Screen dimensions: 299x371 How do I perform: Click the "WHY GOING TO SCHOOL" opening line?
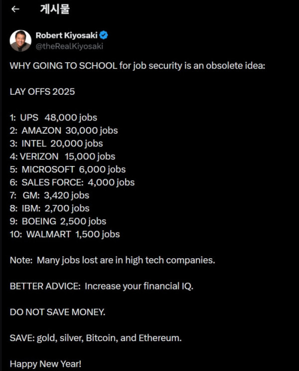[x=137, y=66]
